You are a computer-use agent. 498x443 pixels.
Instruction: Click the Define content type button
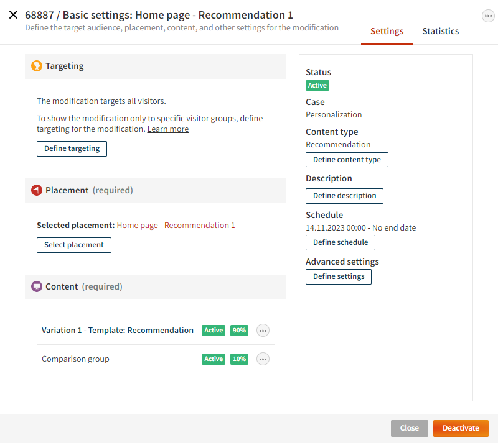pos(347,160)
